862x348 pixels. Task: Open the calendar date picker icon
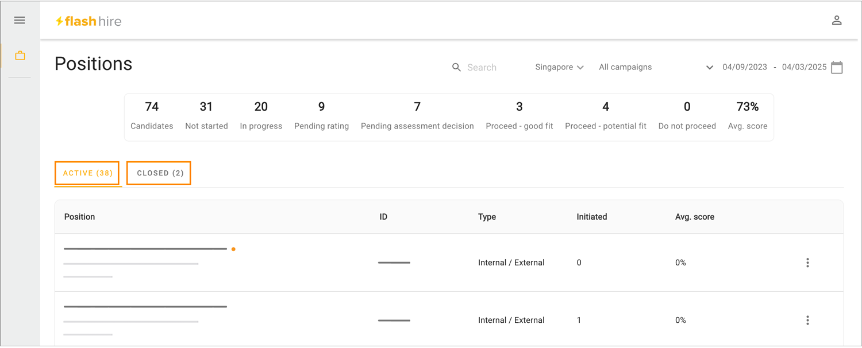(837, 67)
